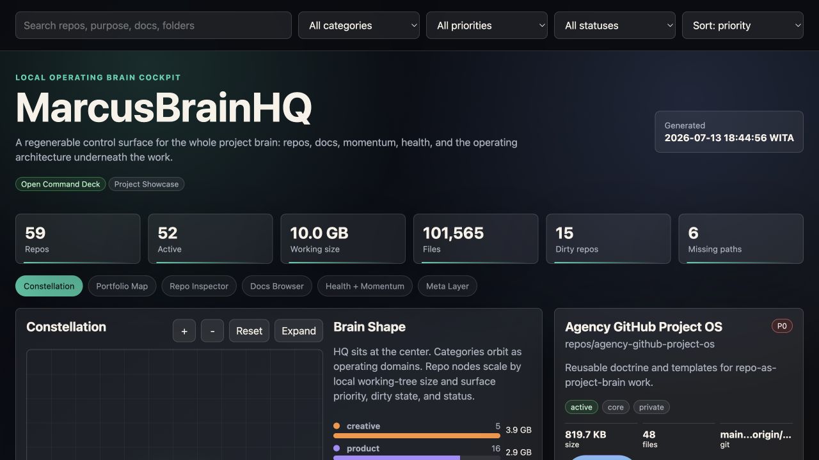The width and height of the screenshot is (819, 460).
Task: Click the 819.7 KB size value
Action: (585, 434)
